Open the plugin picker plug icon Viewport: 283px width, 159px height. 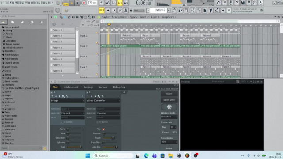pyautogui.click(x=210, y=11)
